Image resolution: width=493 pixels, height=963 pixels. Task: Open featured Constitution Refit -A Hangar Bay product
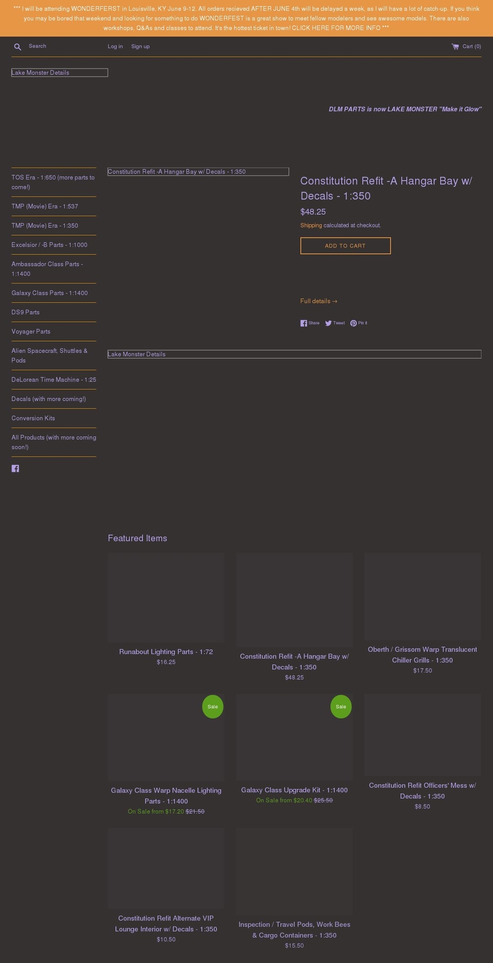[x=294, y=662]
